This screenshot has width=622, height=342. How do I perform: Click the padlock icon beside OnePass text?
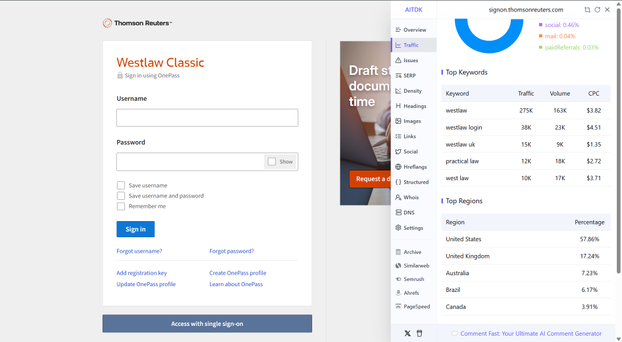coord(120,75)
